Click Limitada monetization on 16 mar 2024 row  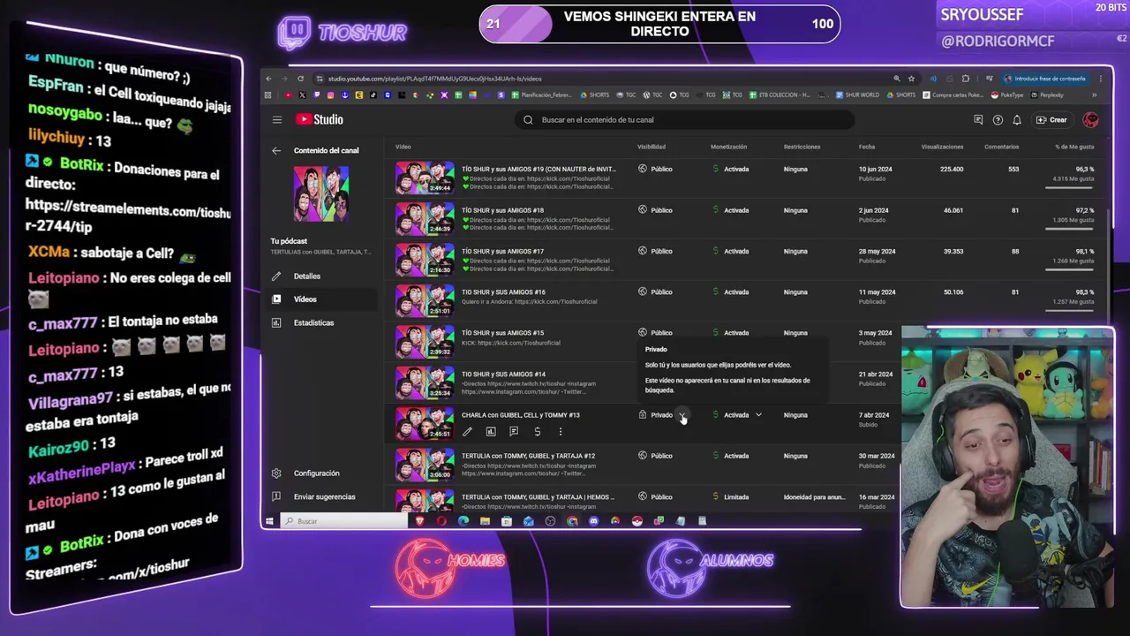click(736, 497)
